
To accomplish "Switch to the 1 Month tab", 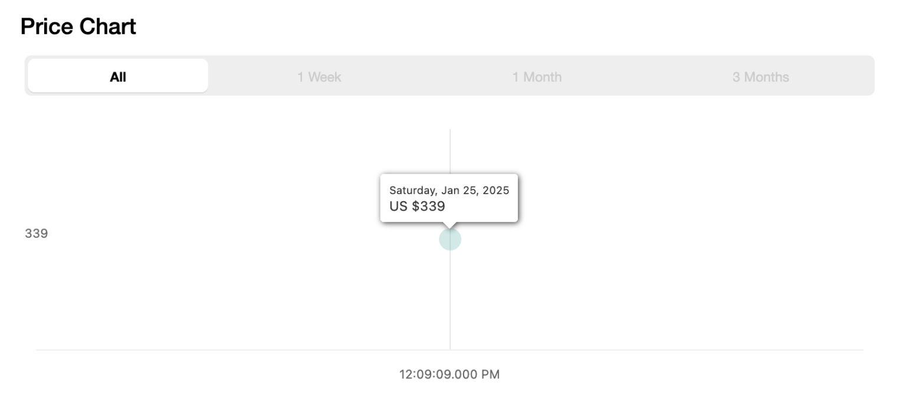I will point(537,77).
